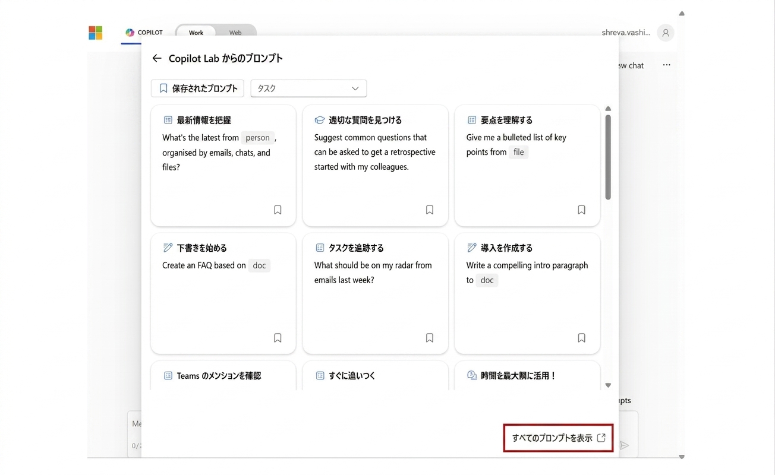775x475 pixels.
Task: Select the タスクを追跡する prompt title
Action: pos(357,248)
